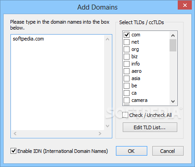Toggle the Check / Uncheck All checkbox
The width and height of the screenshot is (195, 167).
[x=125, y=115]
